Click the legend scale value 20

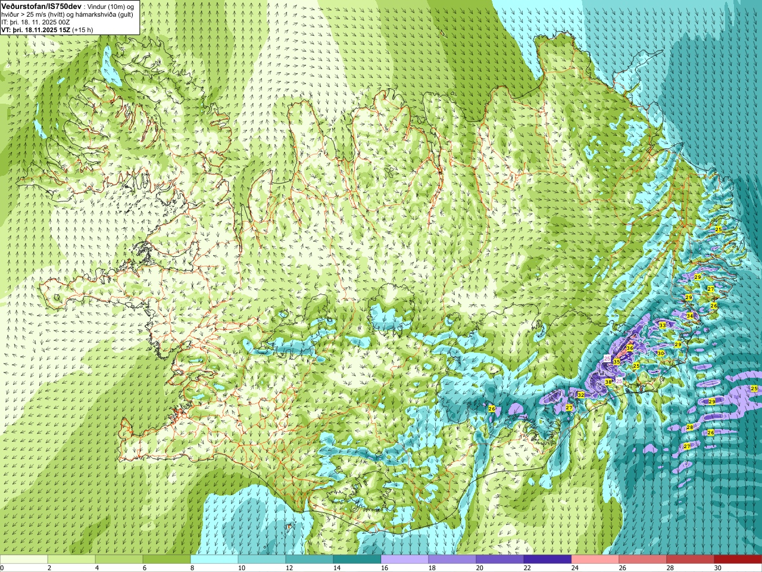[x=480, y=568]
